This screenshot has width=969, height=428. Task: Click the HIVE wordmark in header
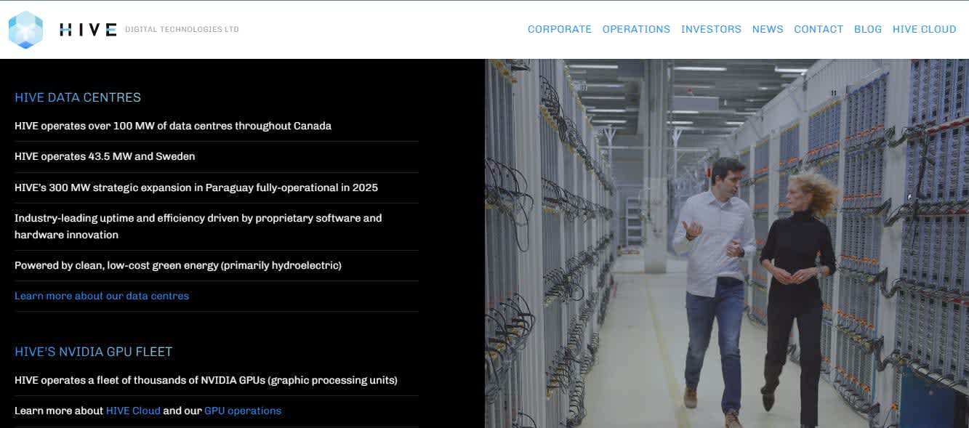click(88, 30)
